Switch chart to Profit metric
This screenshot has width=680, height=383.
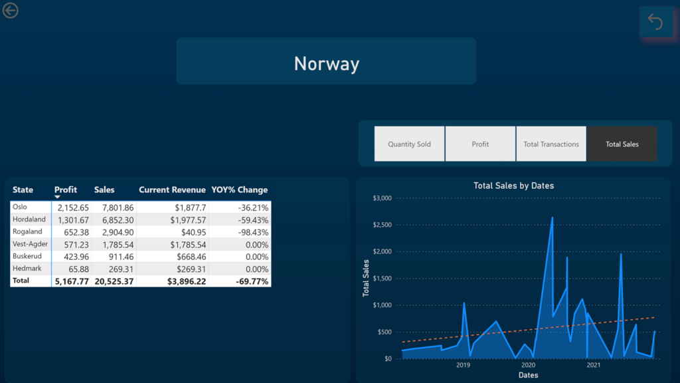[480, 144]
